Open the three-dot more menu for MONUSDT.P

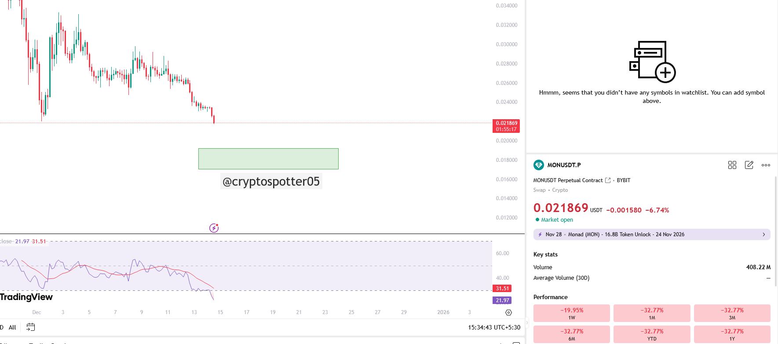click(766, 165)
